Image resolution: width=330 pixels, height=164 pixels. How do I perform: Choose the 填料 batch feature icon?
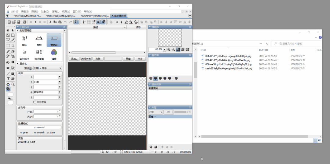[24, 41]
